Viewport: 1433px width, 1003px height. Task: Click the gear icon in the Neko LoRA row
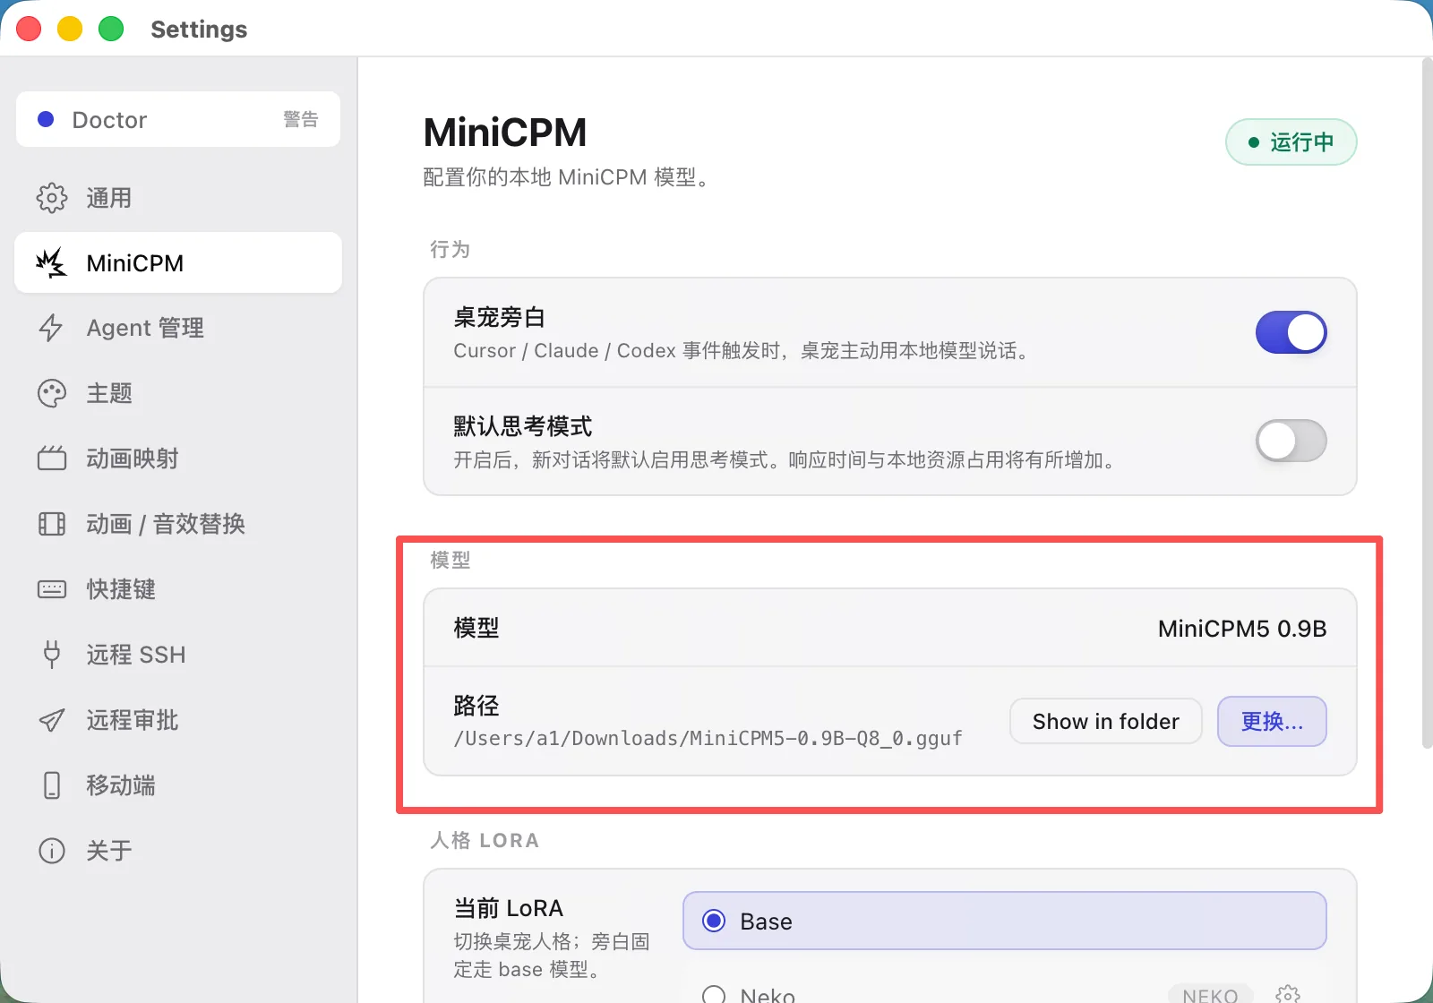[x=1288, y=994]
